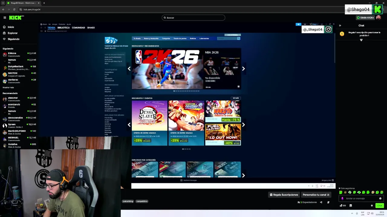Select the justchatting tag
Screen dimensions: 387x217
click(x=128, y=201)
